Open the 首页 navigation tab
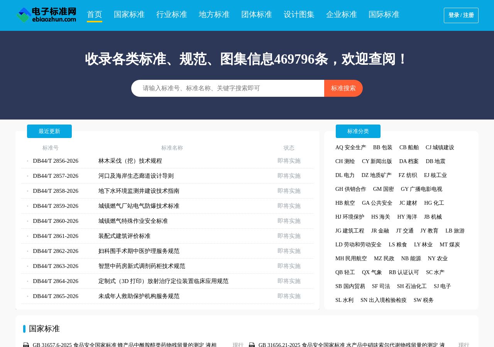This screenshot has height=347, width=494. coord(95,15)
